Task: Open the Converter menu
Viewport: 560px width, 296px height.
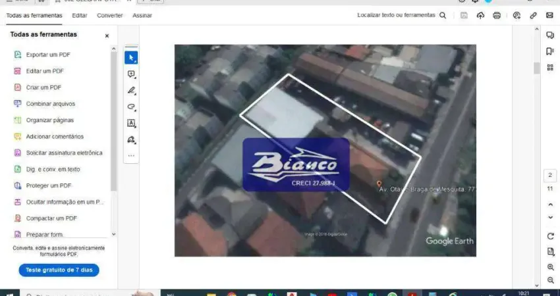Action: (x=110, y=15)
